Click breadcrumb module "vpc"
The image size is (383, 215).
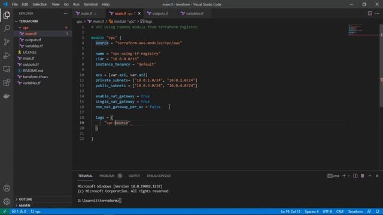tap(122, 21)
